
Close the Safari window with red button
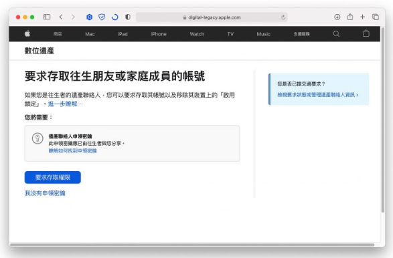18,17
